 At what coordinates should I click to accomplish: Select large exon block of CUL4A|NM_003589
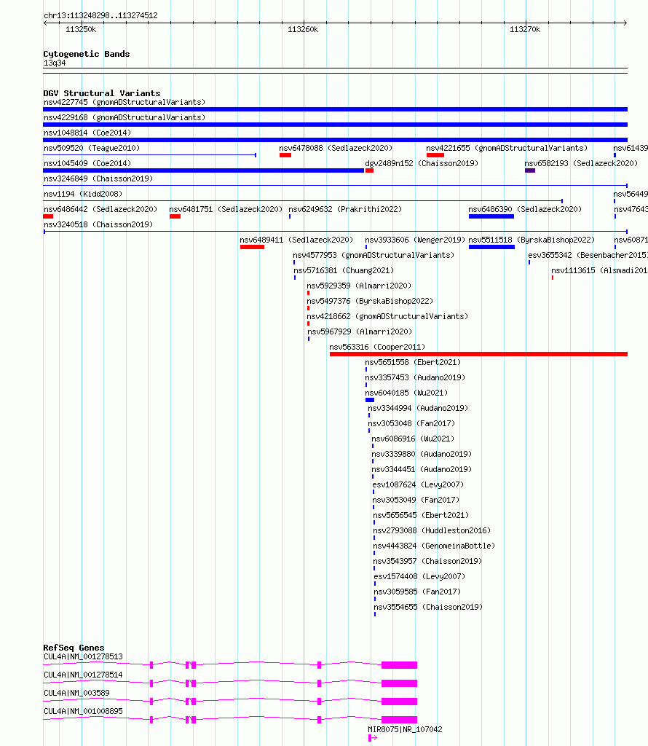coord(399,702)
